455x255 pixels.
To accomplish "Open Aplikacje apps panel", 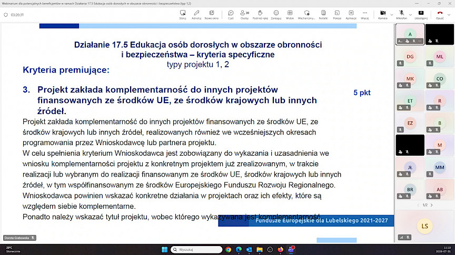I will pyautogui.click(x=351, y=15).
